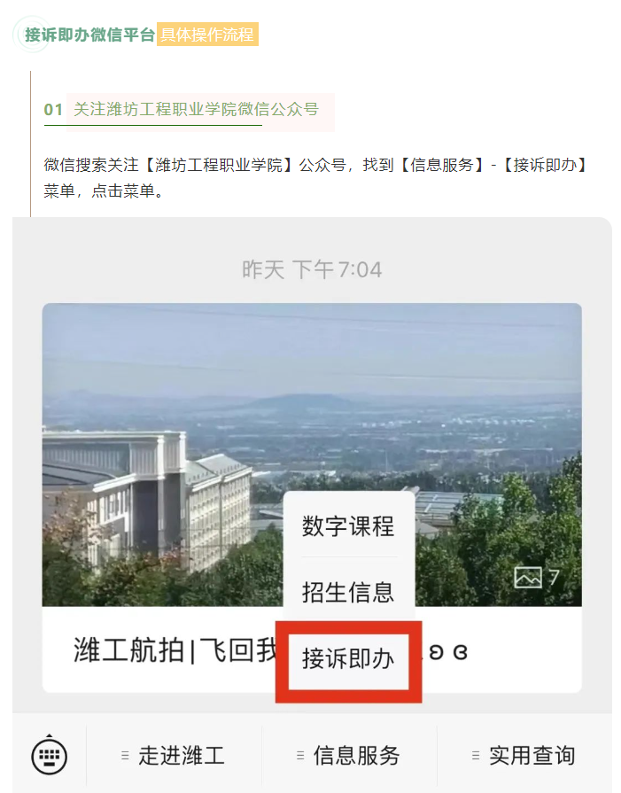Image resolution: width=621 pixels, height=793 pixels.
Task: Click the menu lines icon beside 信息服务
Action: tap(300, 756)
